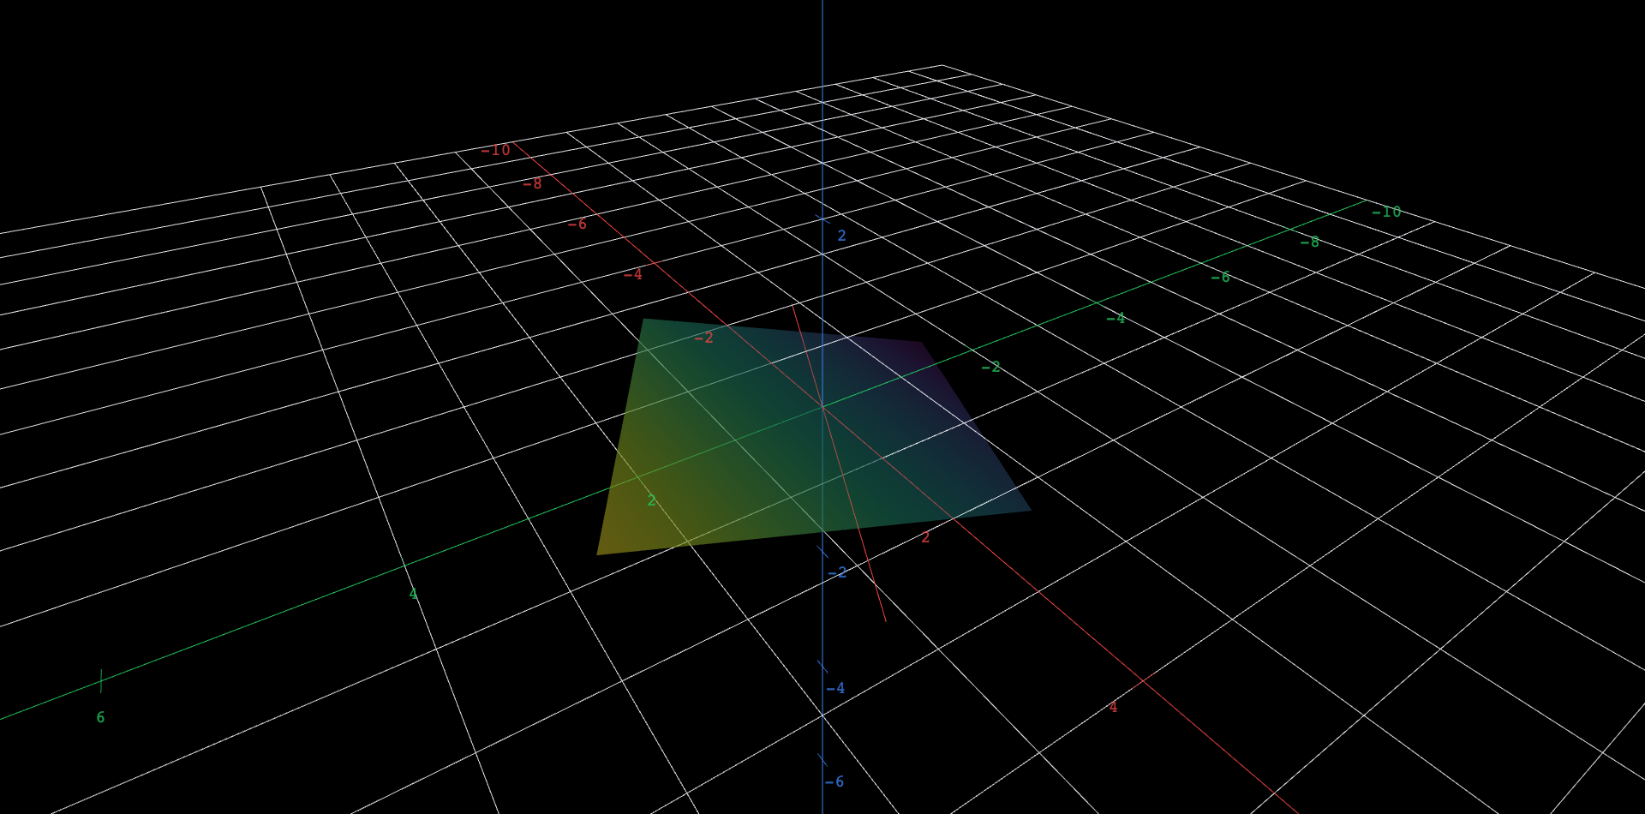
Task: Click the green -6 axis label
Action: coord(1220,277)
